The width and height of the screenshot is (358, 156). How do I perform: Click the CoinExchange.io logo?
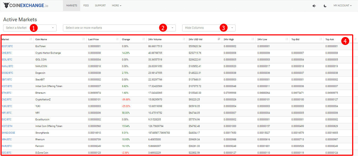(x=26, y=6)
